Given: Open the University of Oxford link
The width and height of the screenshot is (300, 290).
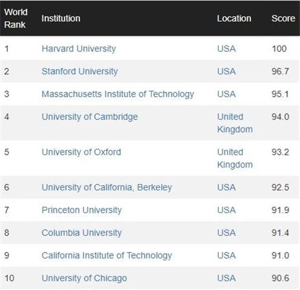Looking at the screenshot, I should 81,152.
